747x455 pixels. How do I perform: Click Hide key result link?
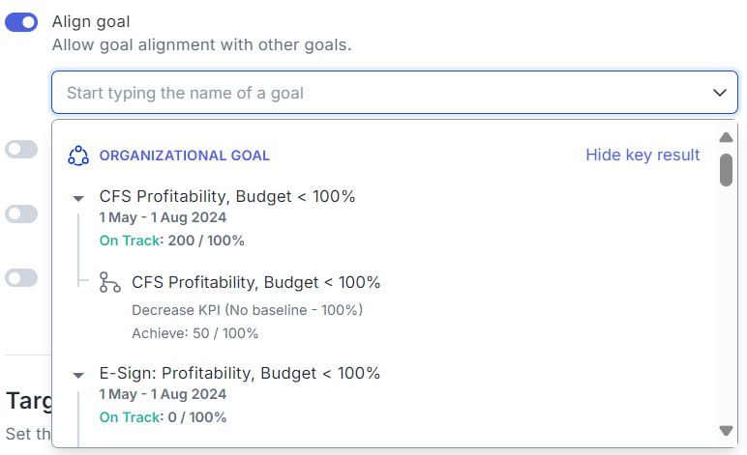(x=642, y=155)
